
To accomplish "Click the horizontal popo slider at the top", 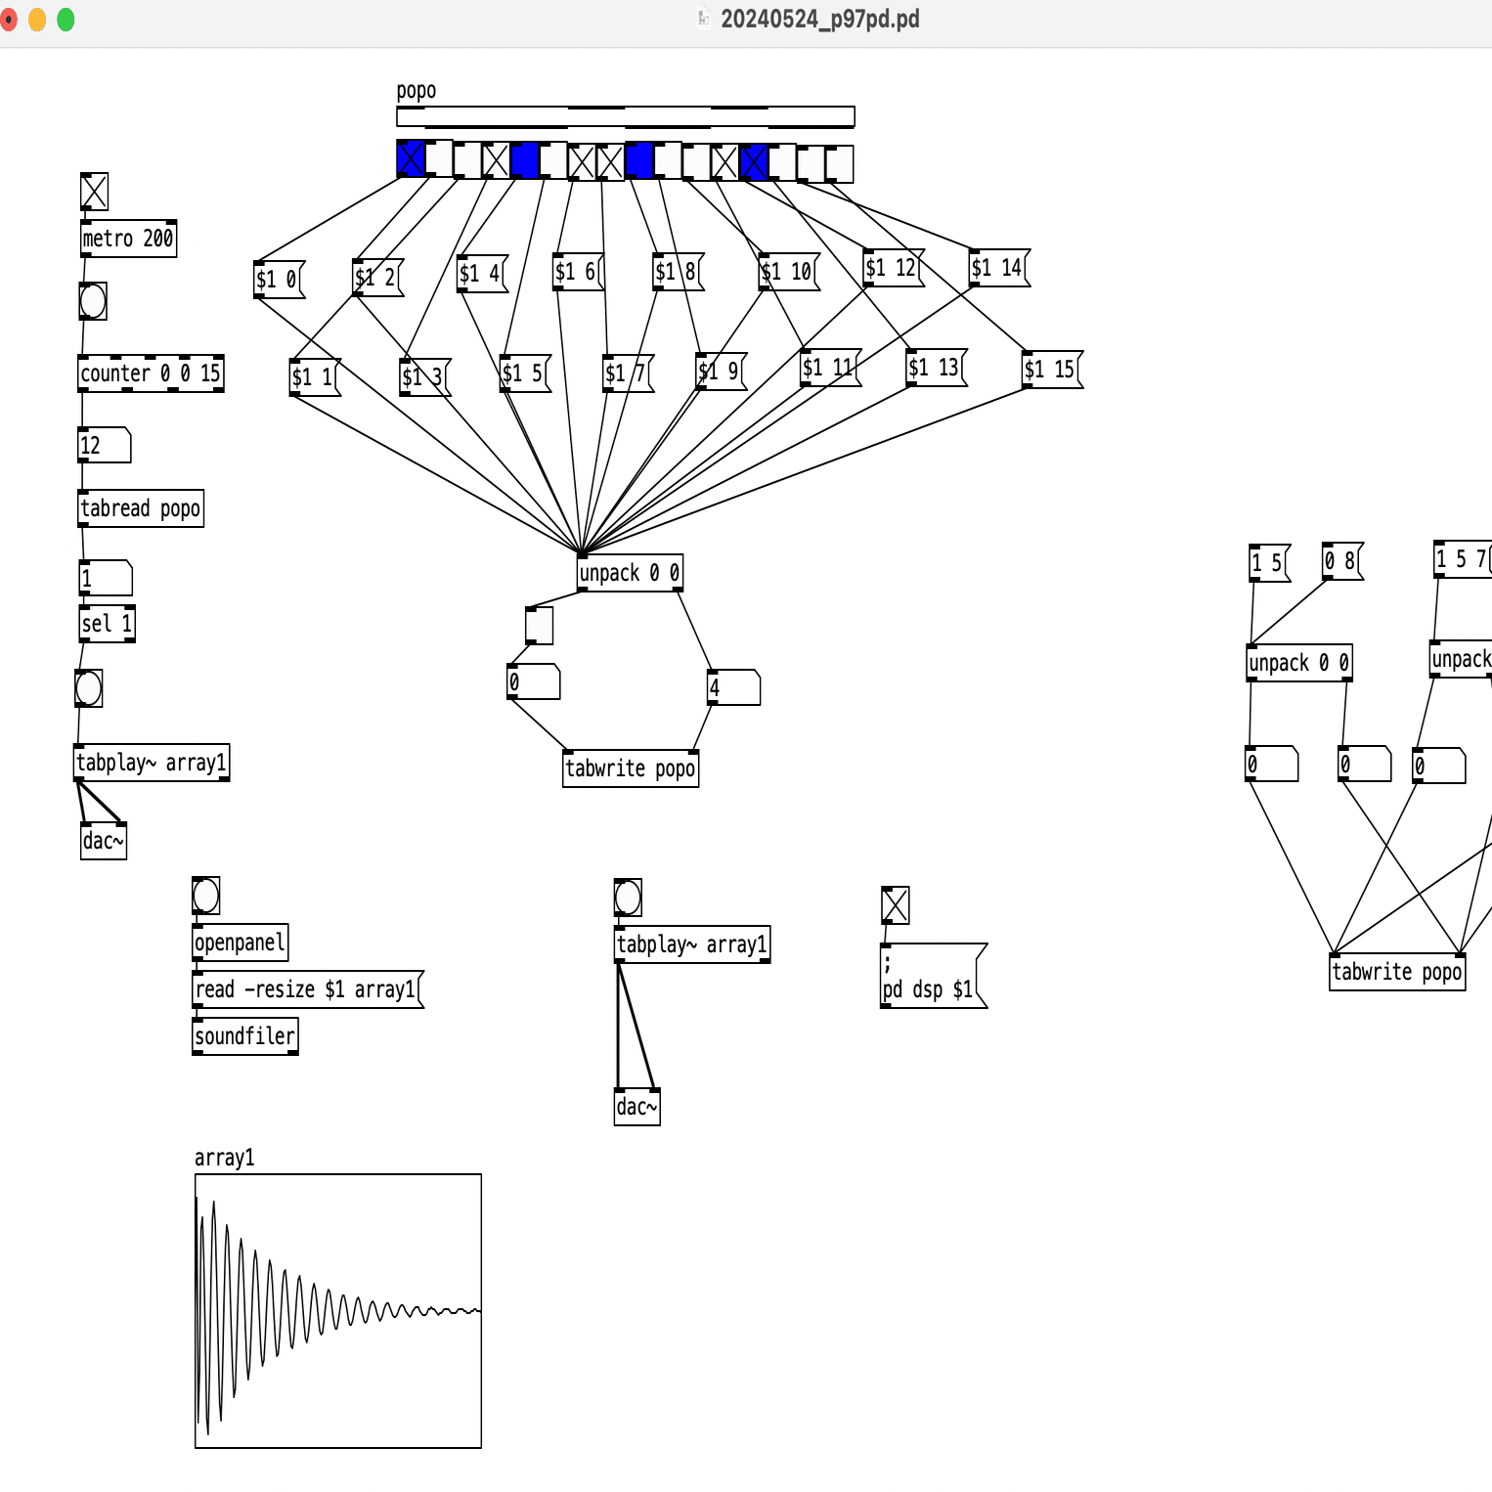I will click(x=626, y=116).
